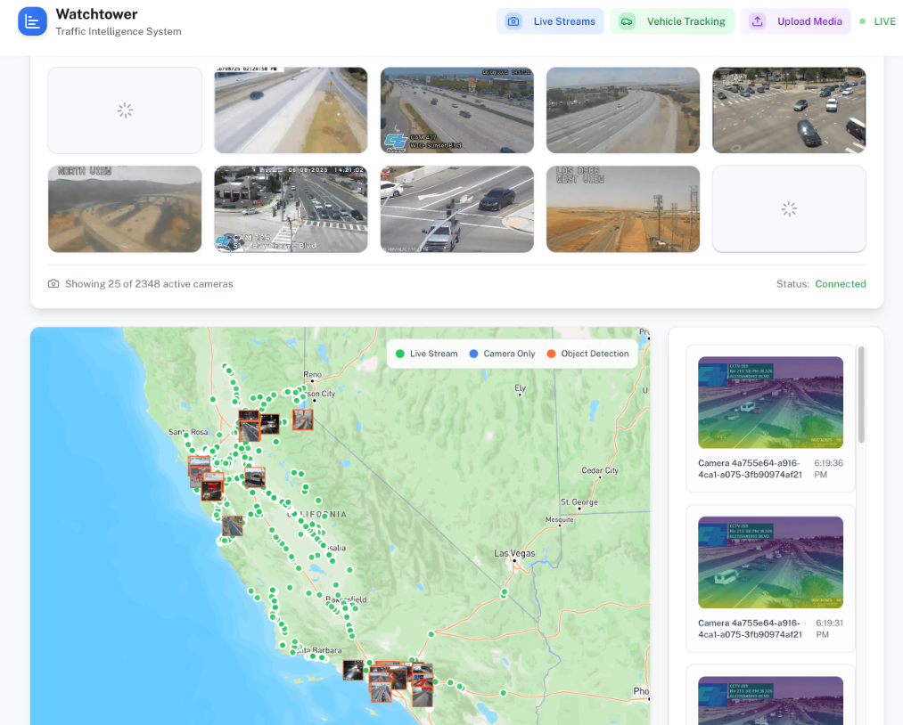Open the CAM 226 boulevard camera feed

pos(291,209)
